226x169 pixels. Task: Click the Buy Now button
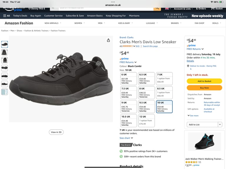[205, 88]
